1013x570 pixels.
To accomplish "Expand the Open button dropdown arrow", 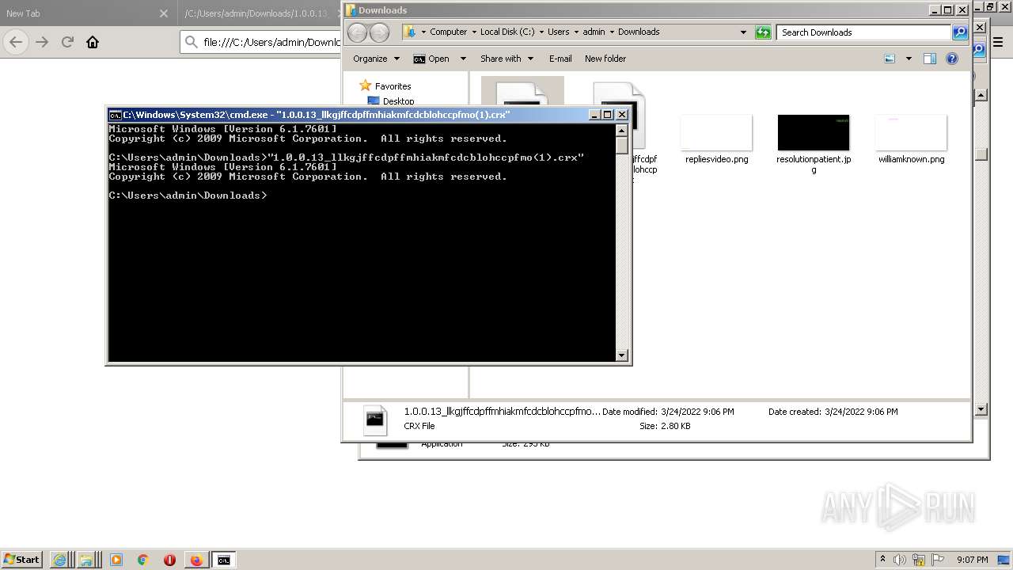I will tap(463, 59).
